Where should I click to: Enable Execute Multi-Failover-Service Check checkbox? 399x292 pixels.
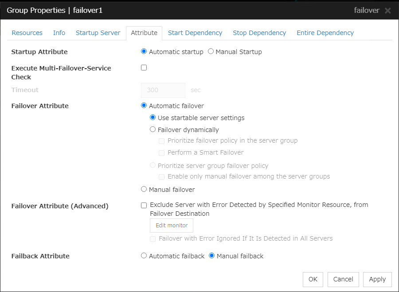144,68
